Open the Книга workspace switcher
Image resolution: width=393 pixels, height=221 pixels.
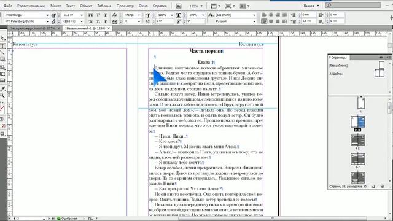311,6
